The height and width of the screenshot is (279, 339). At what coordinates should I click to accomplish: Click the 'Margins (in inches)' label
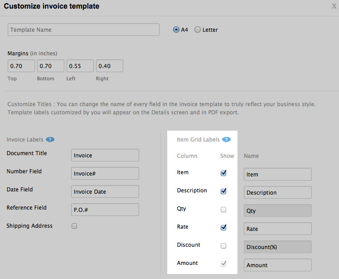32,53
